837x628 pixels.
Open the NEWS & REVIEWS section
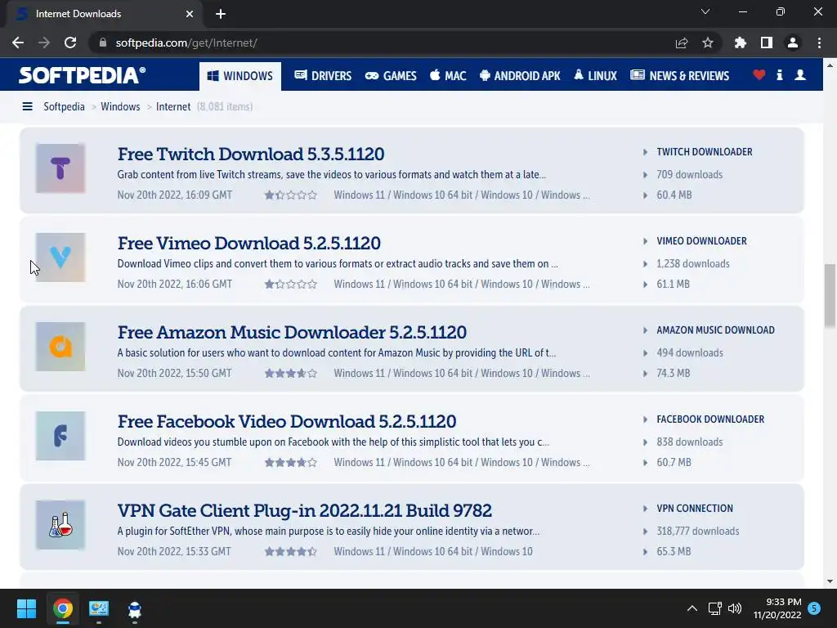679,76
